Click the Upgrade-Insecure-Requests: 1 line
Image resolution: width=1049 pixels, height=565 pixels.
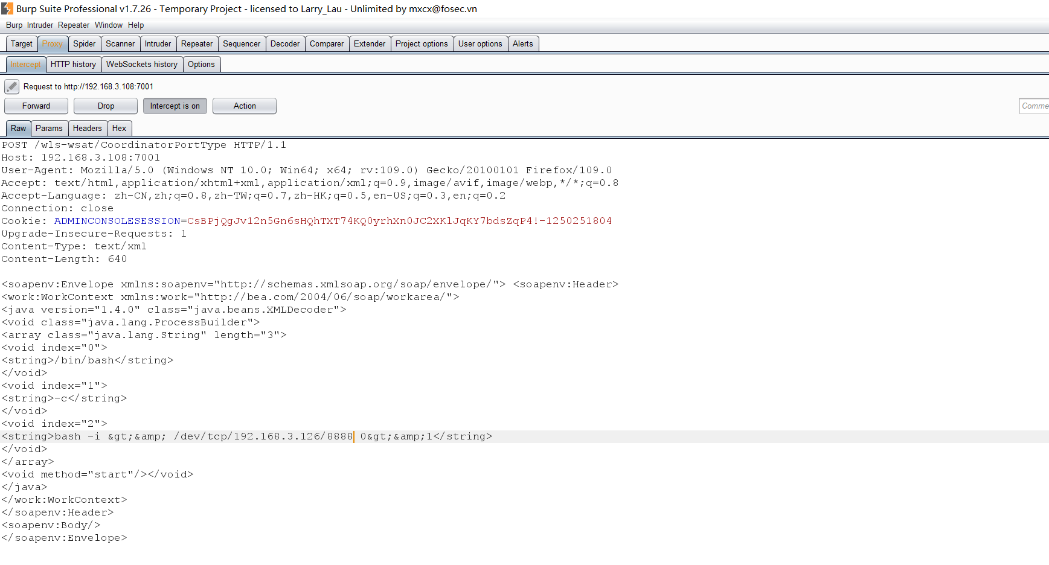pos(94,234)
